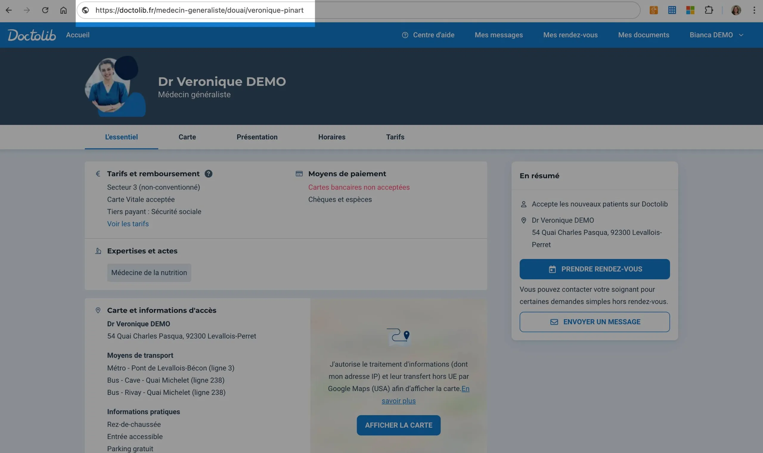Click the site info icon in address bar

pos(86,10)
